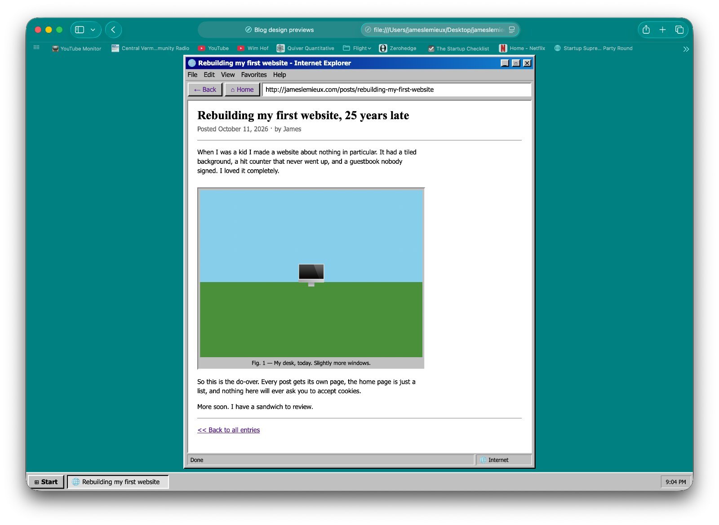The height and width of the screenshot is (525, 719).
Task: Open the Central Verm...munity Radio bookmark
Action: (x=150, y=48)
